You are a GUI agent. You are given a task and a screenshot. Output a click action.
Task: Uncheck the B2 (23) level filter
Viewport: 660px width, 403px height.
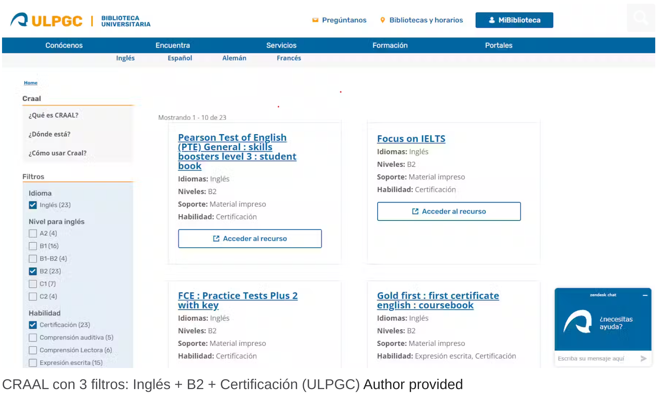(x=33, y=271)
